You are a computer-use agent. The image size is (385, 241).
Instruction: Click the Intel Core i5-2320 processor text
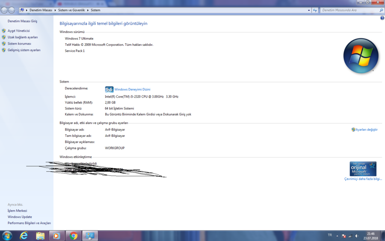(x=142, y=97)
